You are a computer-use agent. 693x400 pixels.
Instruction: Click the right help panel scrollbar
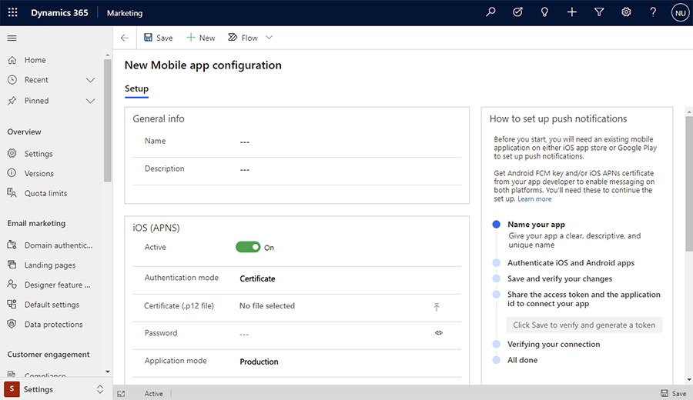689,185
